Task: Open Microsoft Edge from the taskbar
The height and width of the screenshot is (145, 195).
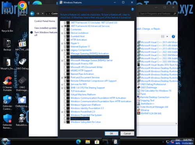Action: click(x=78, y=141)
